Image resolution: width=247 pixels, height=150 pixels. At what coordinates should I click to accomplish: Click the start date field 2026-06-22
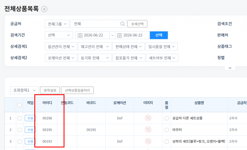pos(92,35)
